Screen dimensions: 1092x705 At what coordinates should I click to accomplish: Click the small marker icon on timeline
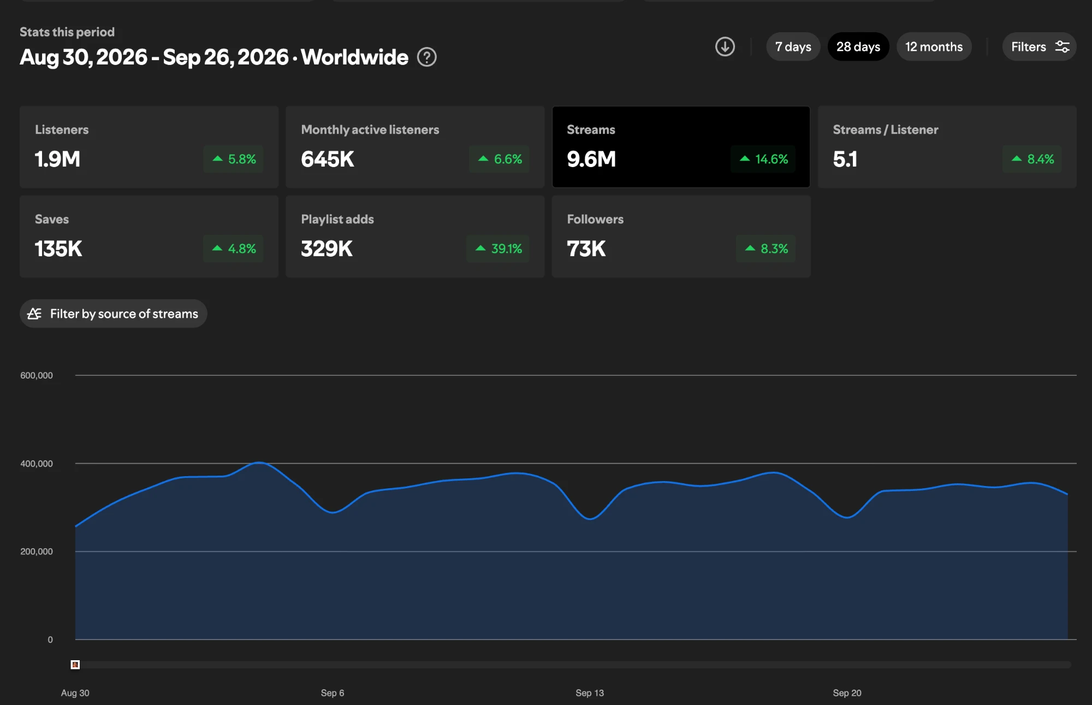coord(75,665)
